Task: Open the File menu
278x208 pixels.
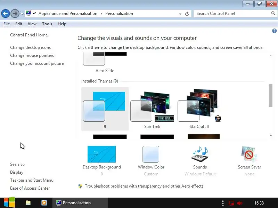Action: [7, 24]
